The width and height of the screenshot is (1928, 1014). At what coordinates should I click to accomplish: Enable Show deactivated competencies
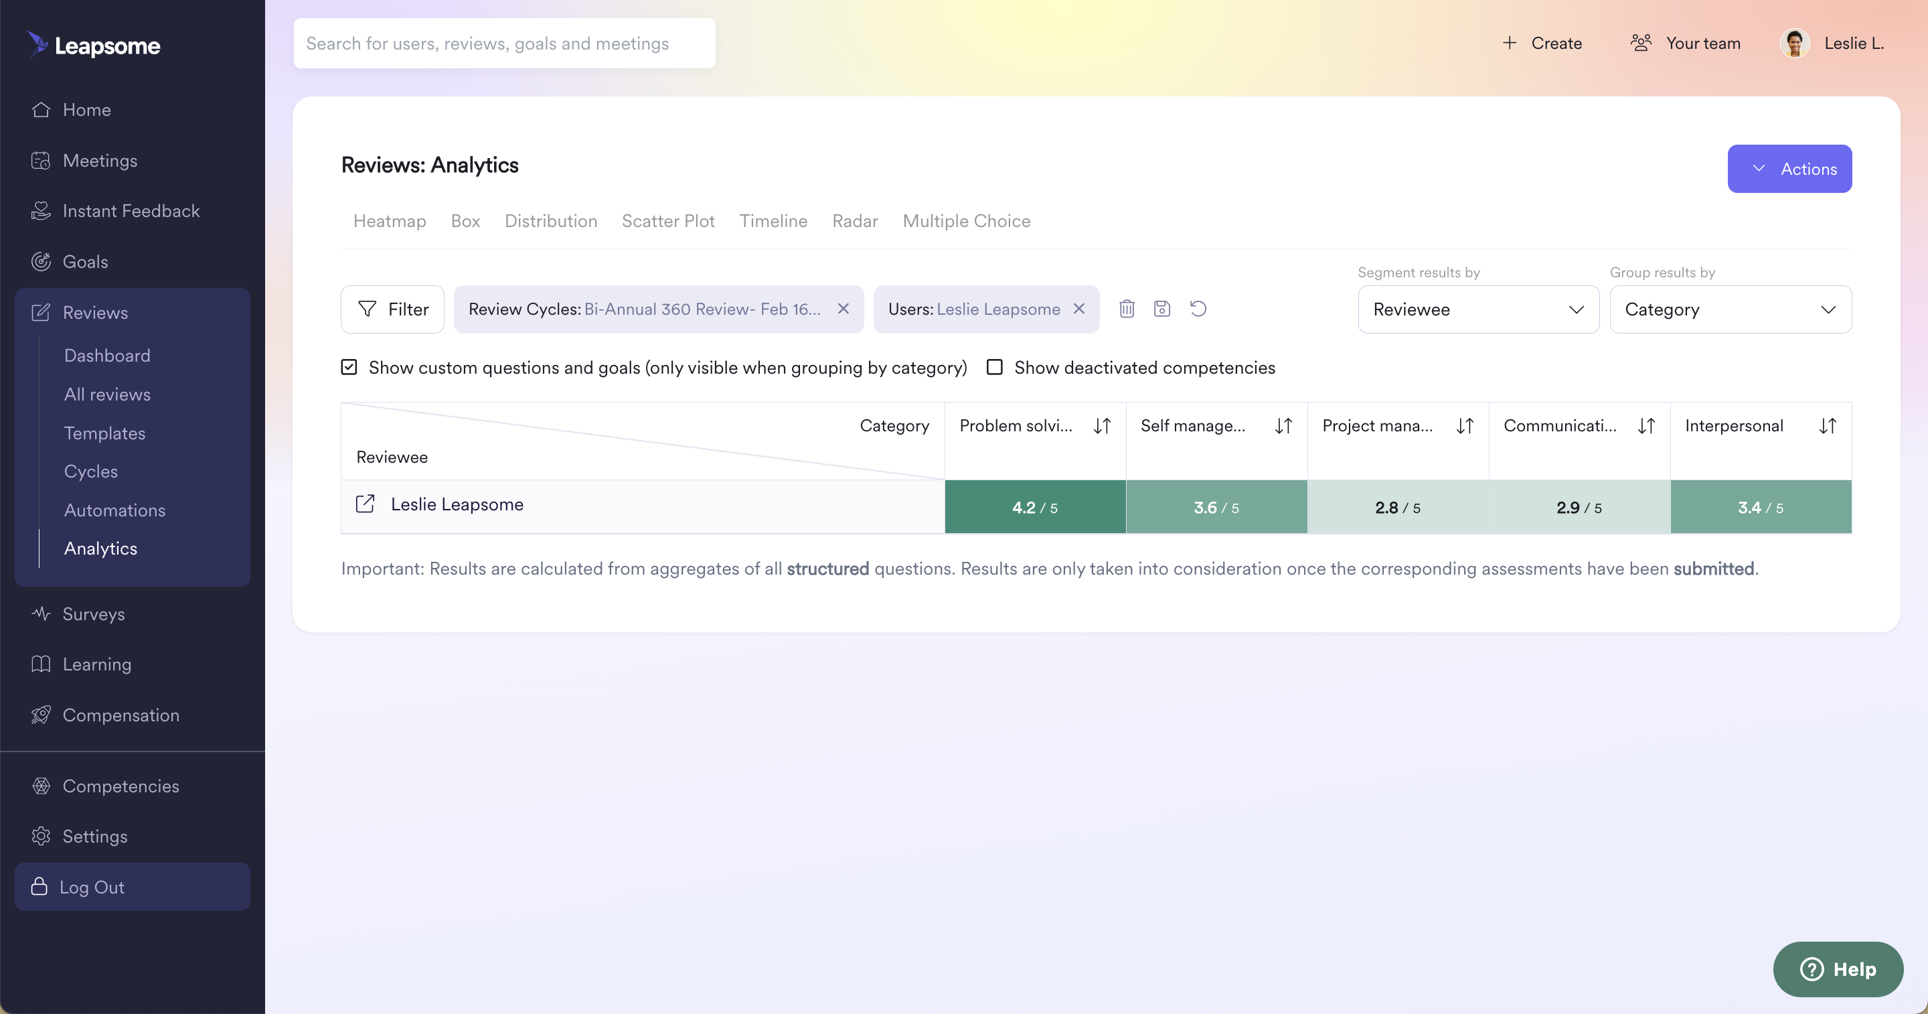994,367
